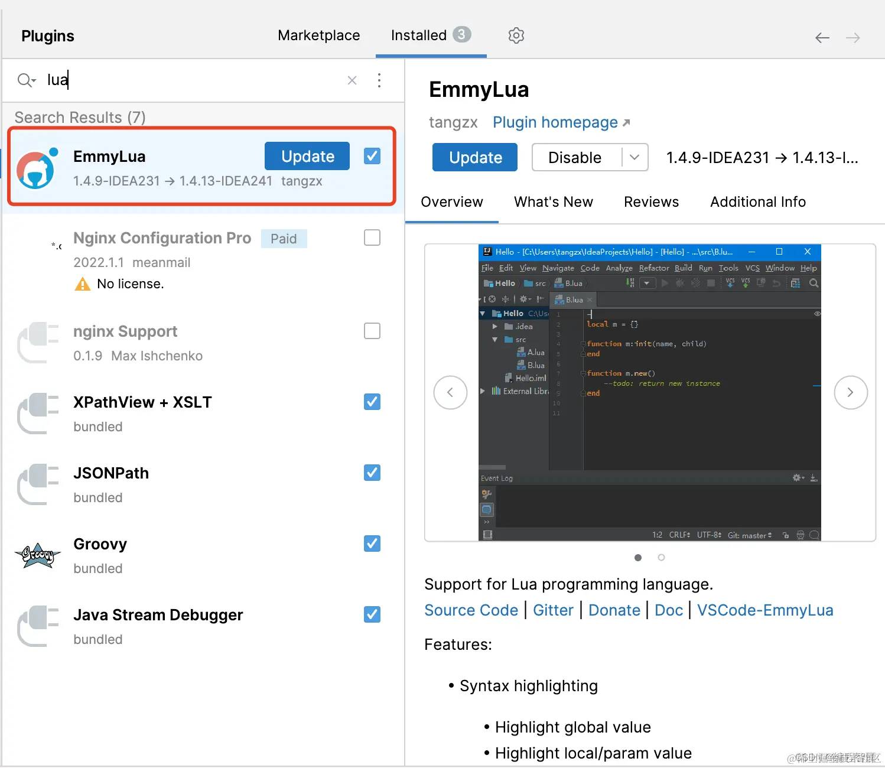The height and width of the screenshot is (768, 885).
Task: Click the Paid badge
Action: tap(284, 239)
